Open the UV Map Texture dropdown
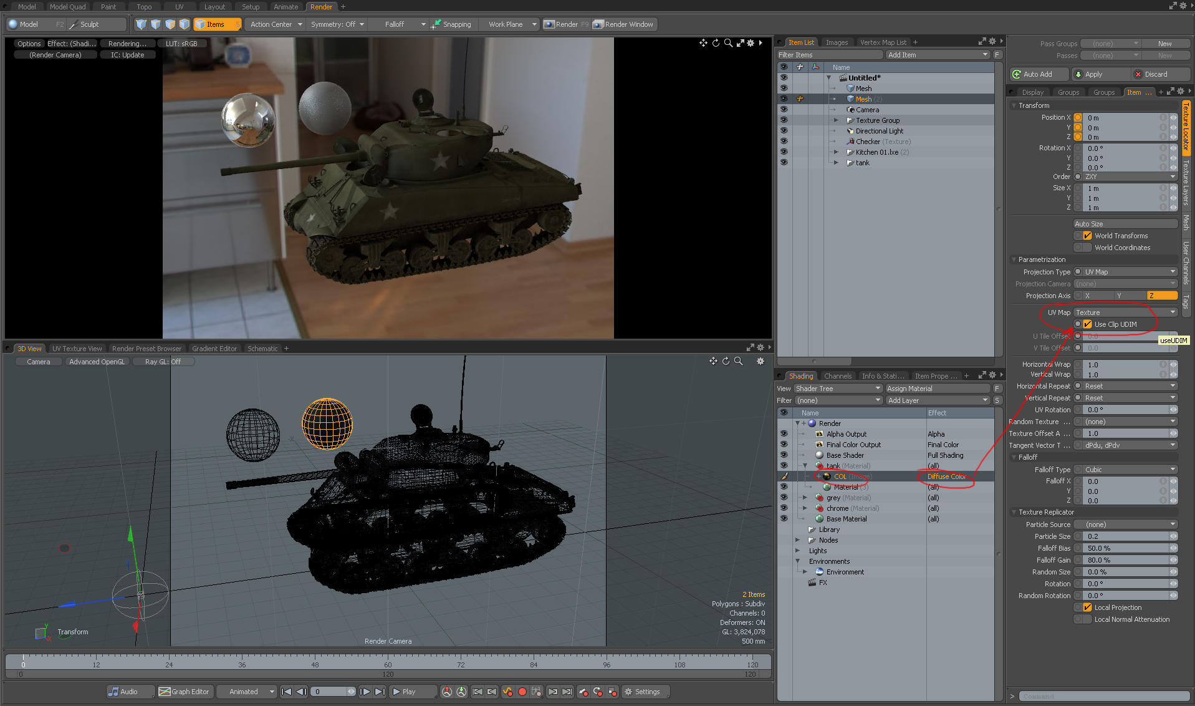Image resolution: width=1195 pixels, height=706 pixels. [1125, 312]
